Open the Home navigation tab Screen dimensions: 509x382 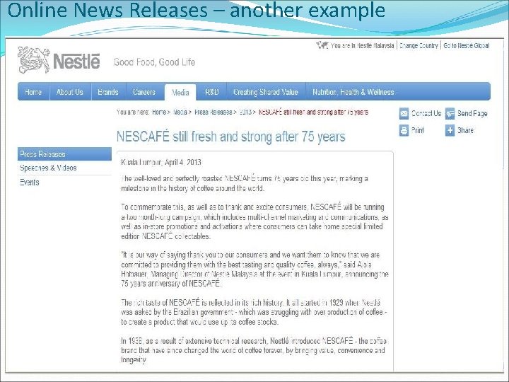[x=33, y=92]
